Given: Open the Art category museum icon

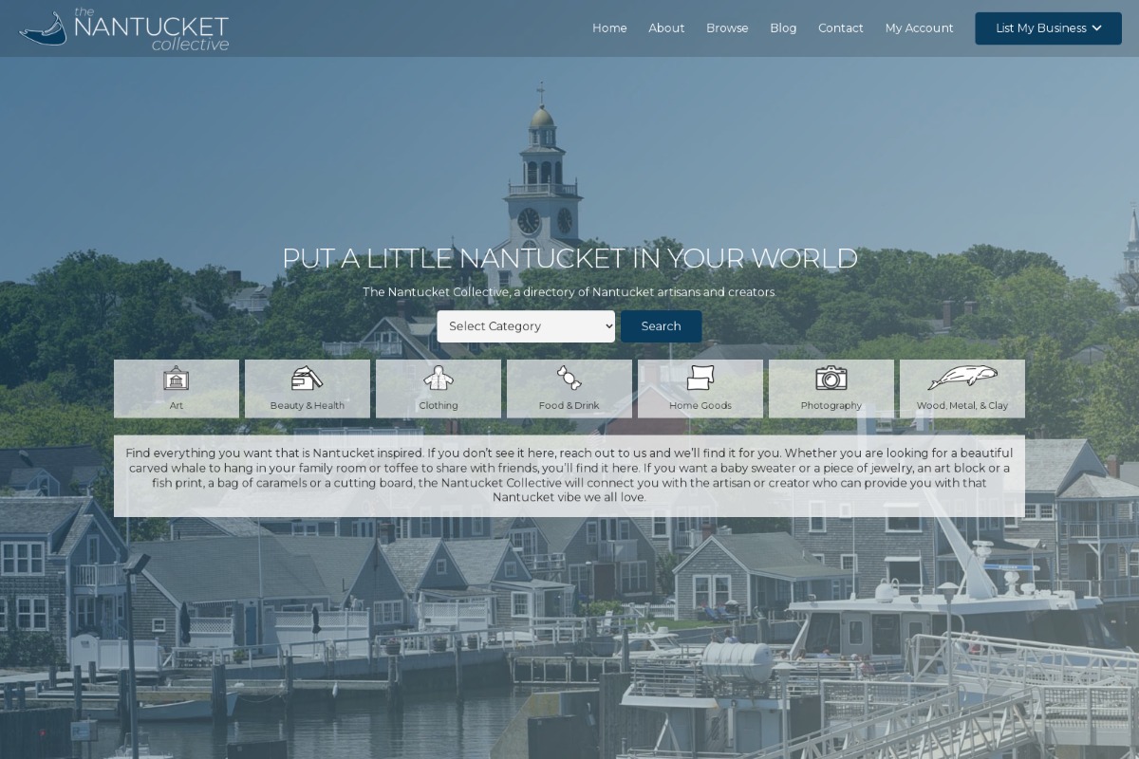Looking at the screenshot, I should coord(177,378).
